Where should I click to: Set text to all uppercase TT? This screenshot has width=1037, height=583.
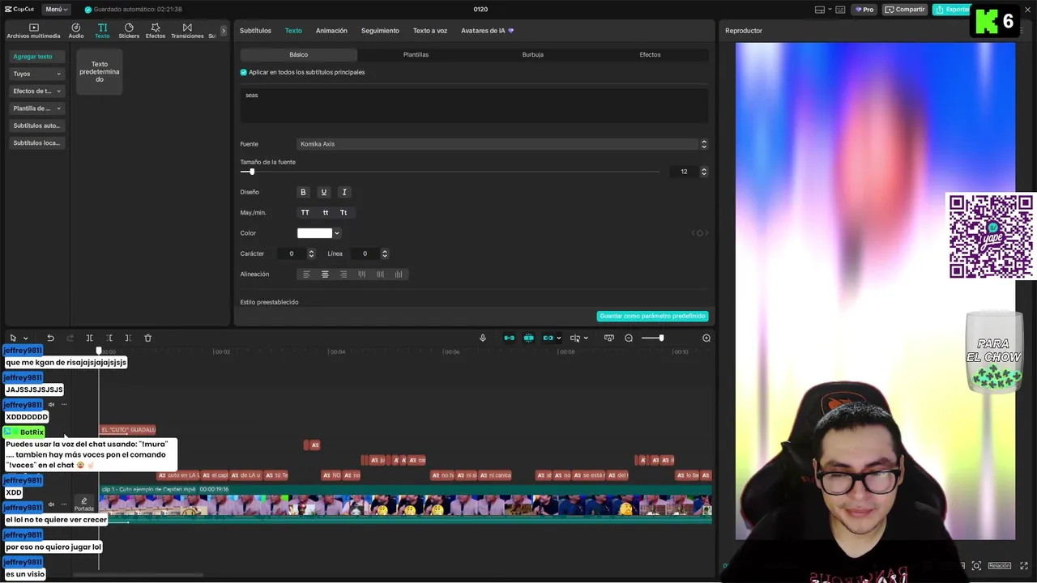point(305,212)
